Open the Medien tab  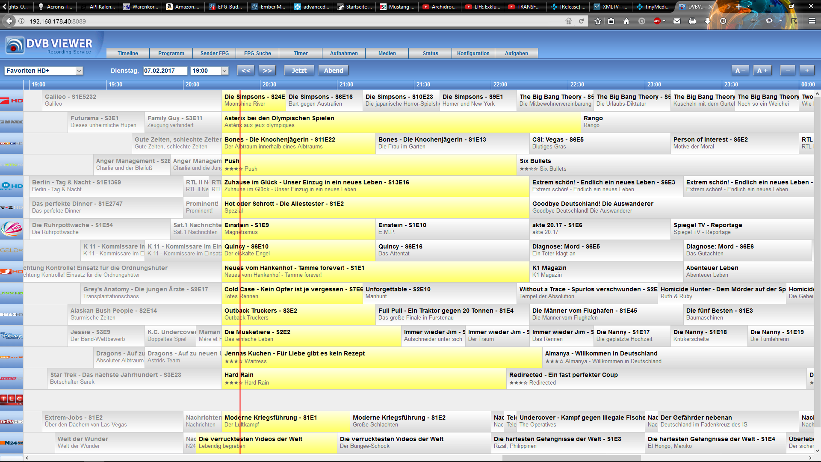[x=387, y=53]
